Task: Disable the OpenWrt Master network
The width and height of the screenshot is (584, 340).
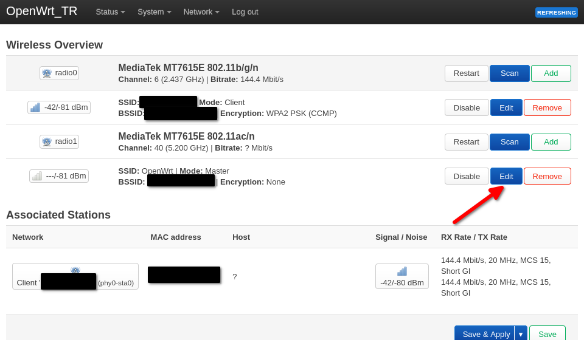Action: 467,177
